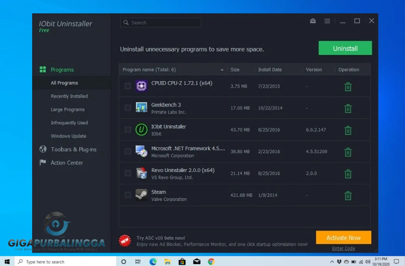Open the notification center icon
The height and width of the screenshot is (266, 405).
[396, 262]
